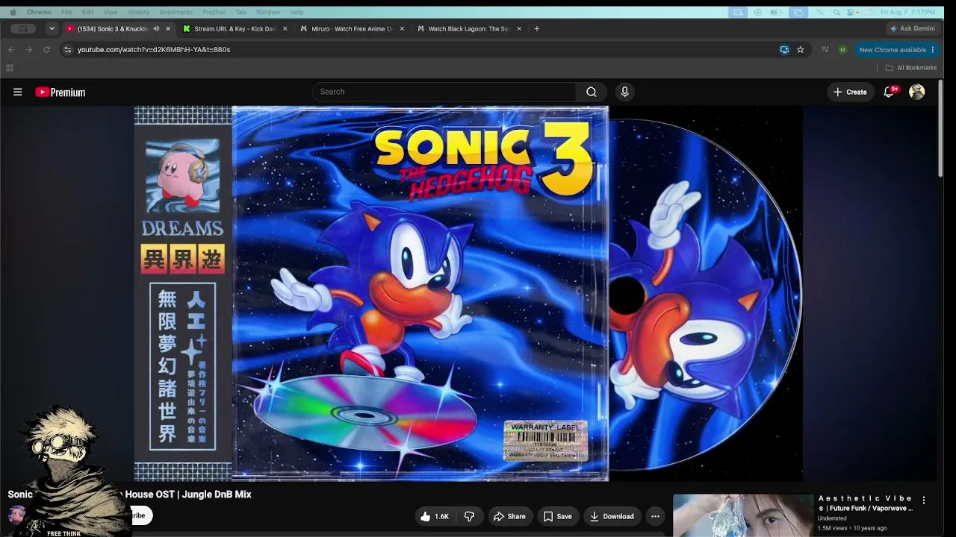956x537 pixels.
Task: Bookmark this page with star icon
Action: 801,49
